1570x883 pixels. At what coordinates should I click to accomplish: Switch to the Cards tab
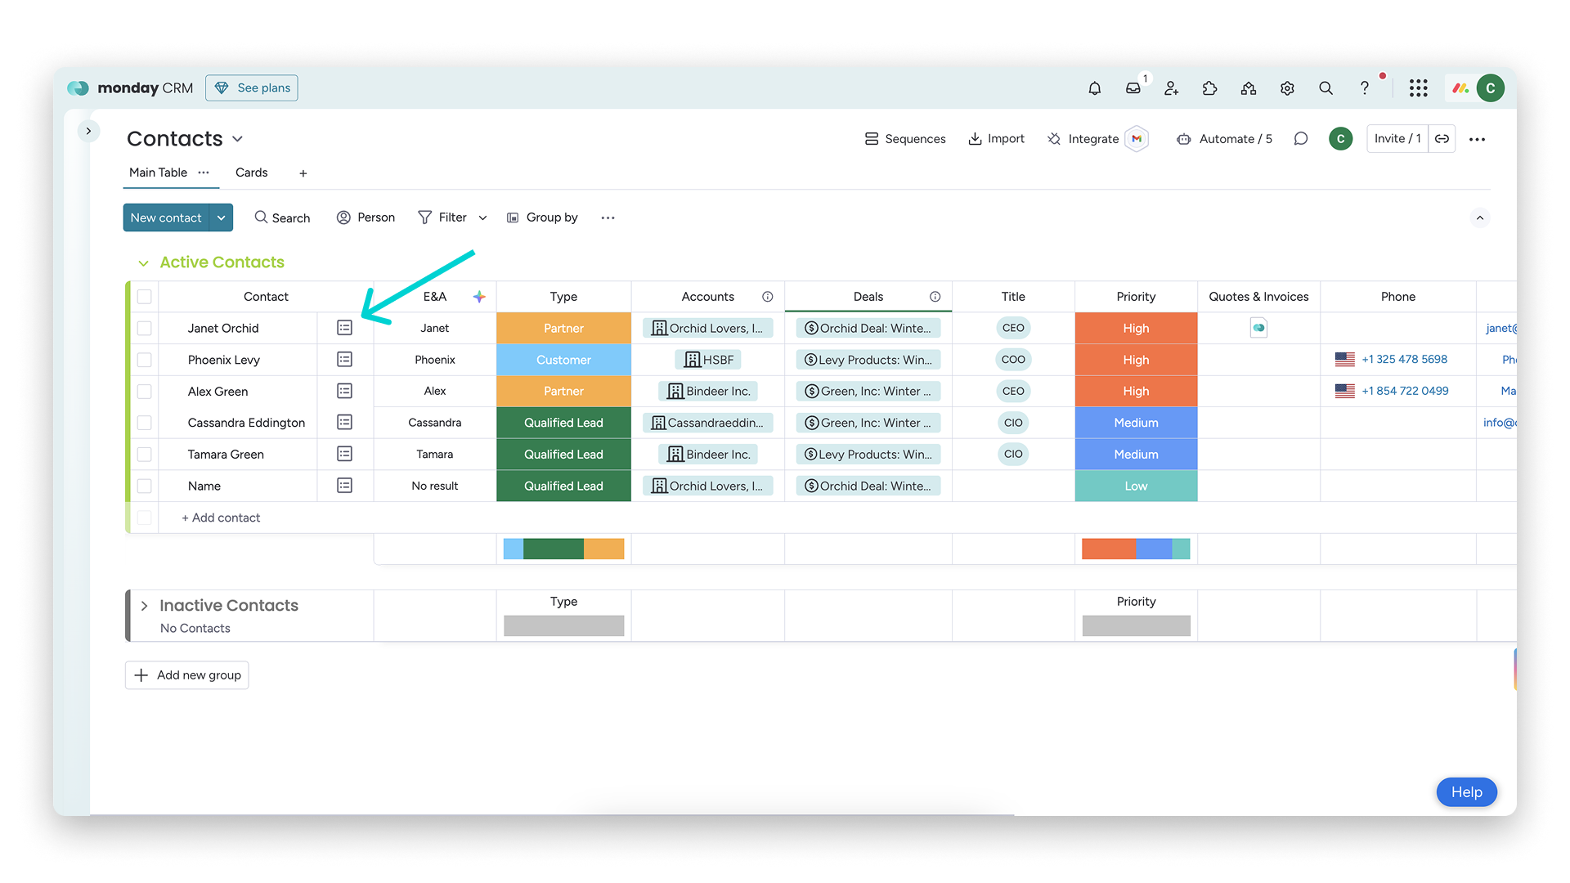(x=251, y=173)
